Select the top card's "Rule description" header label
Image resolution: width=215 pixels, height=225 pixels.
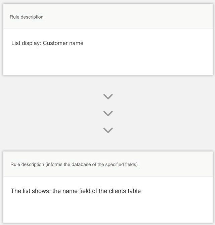click(27, 17)
